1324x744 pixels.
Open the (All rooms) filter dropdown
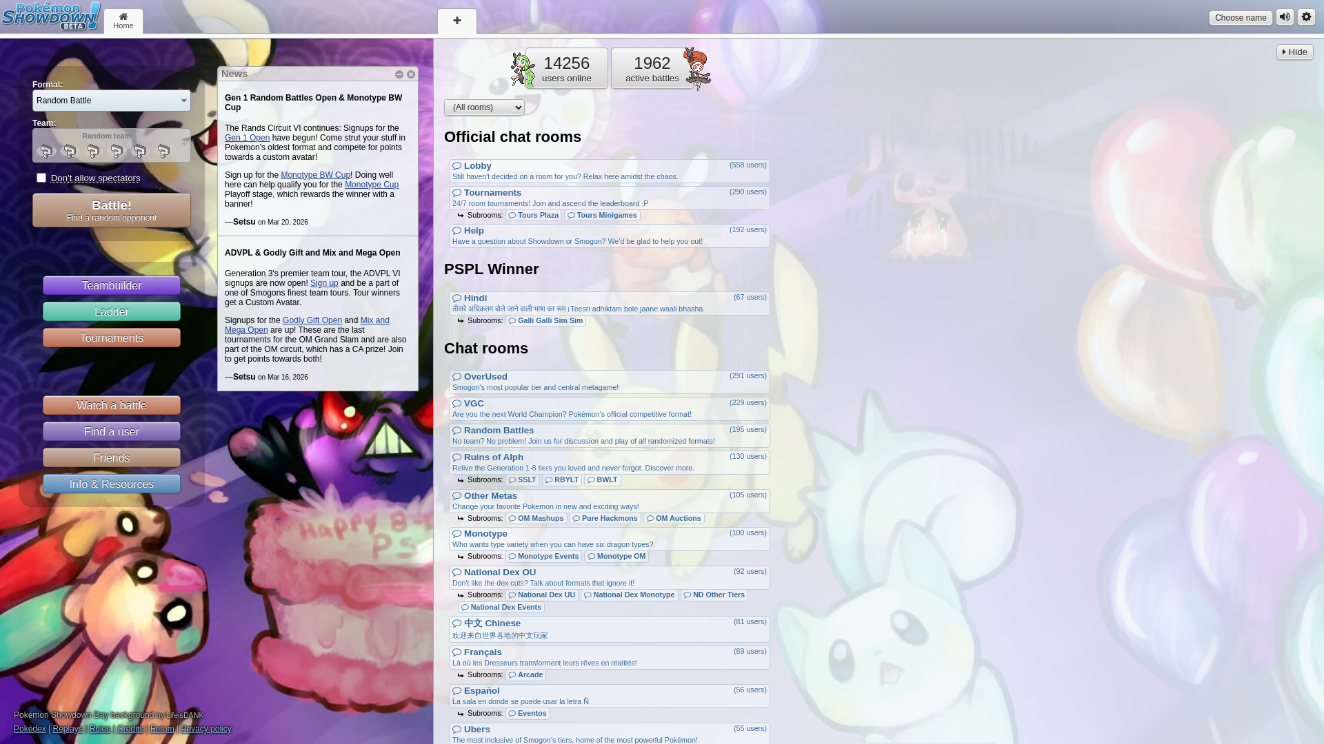coord(484,107)
